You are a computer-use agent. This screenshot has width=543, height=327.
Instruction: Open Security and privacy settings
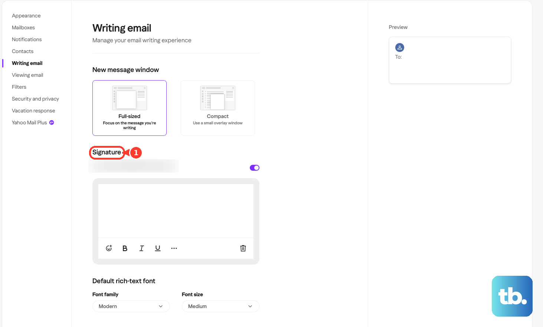pyautogui.click(x=35, y=99)
